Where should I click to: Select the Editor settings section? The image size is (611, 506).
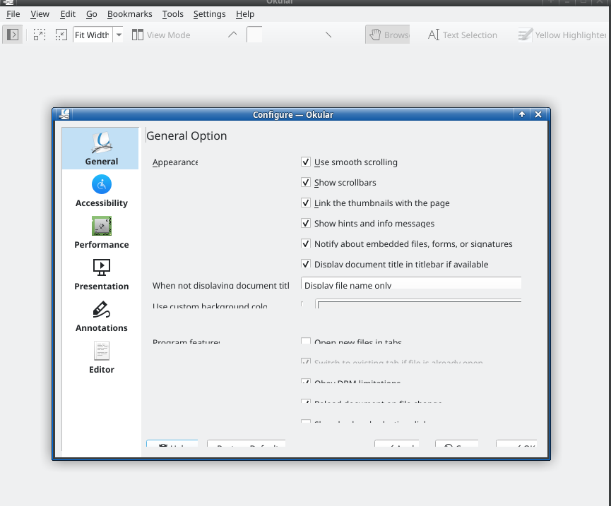point(101,358)
